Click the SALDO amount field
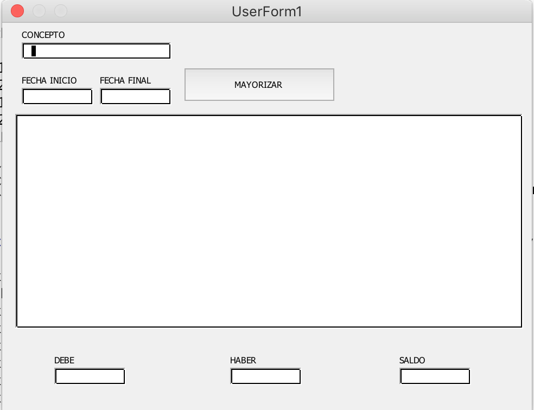Image resolution: width=534 pixels, height=410 pixels. (434, 376)
